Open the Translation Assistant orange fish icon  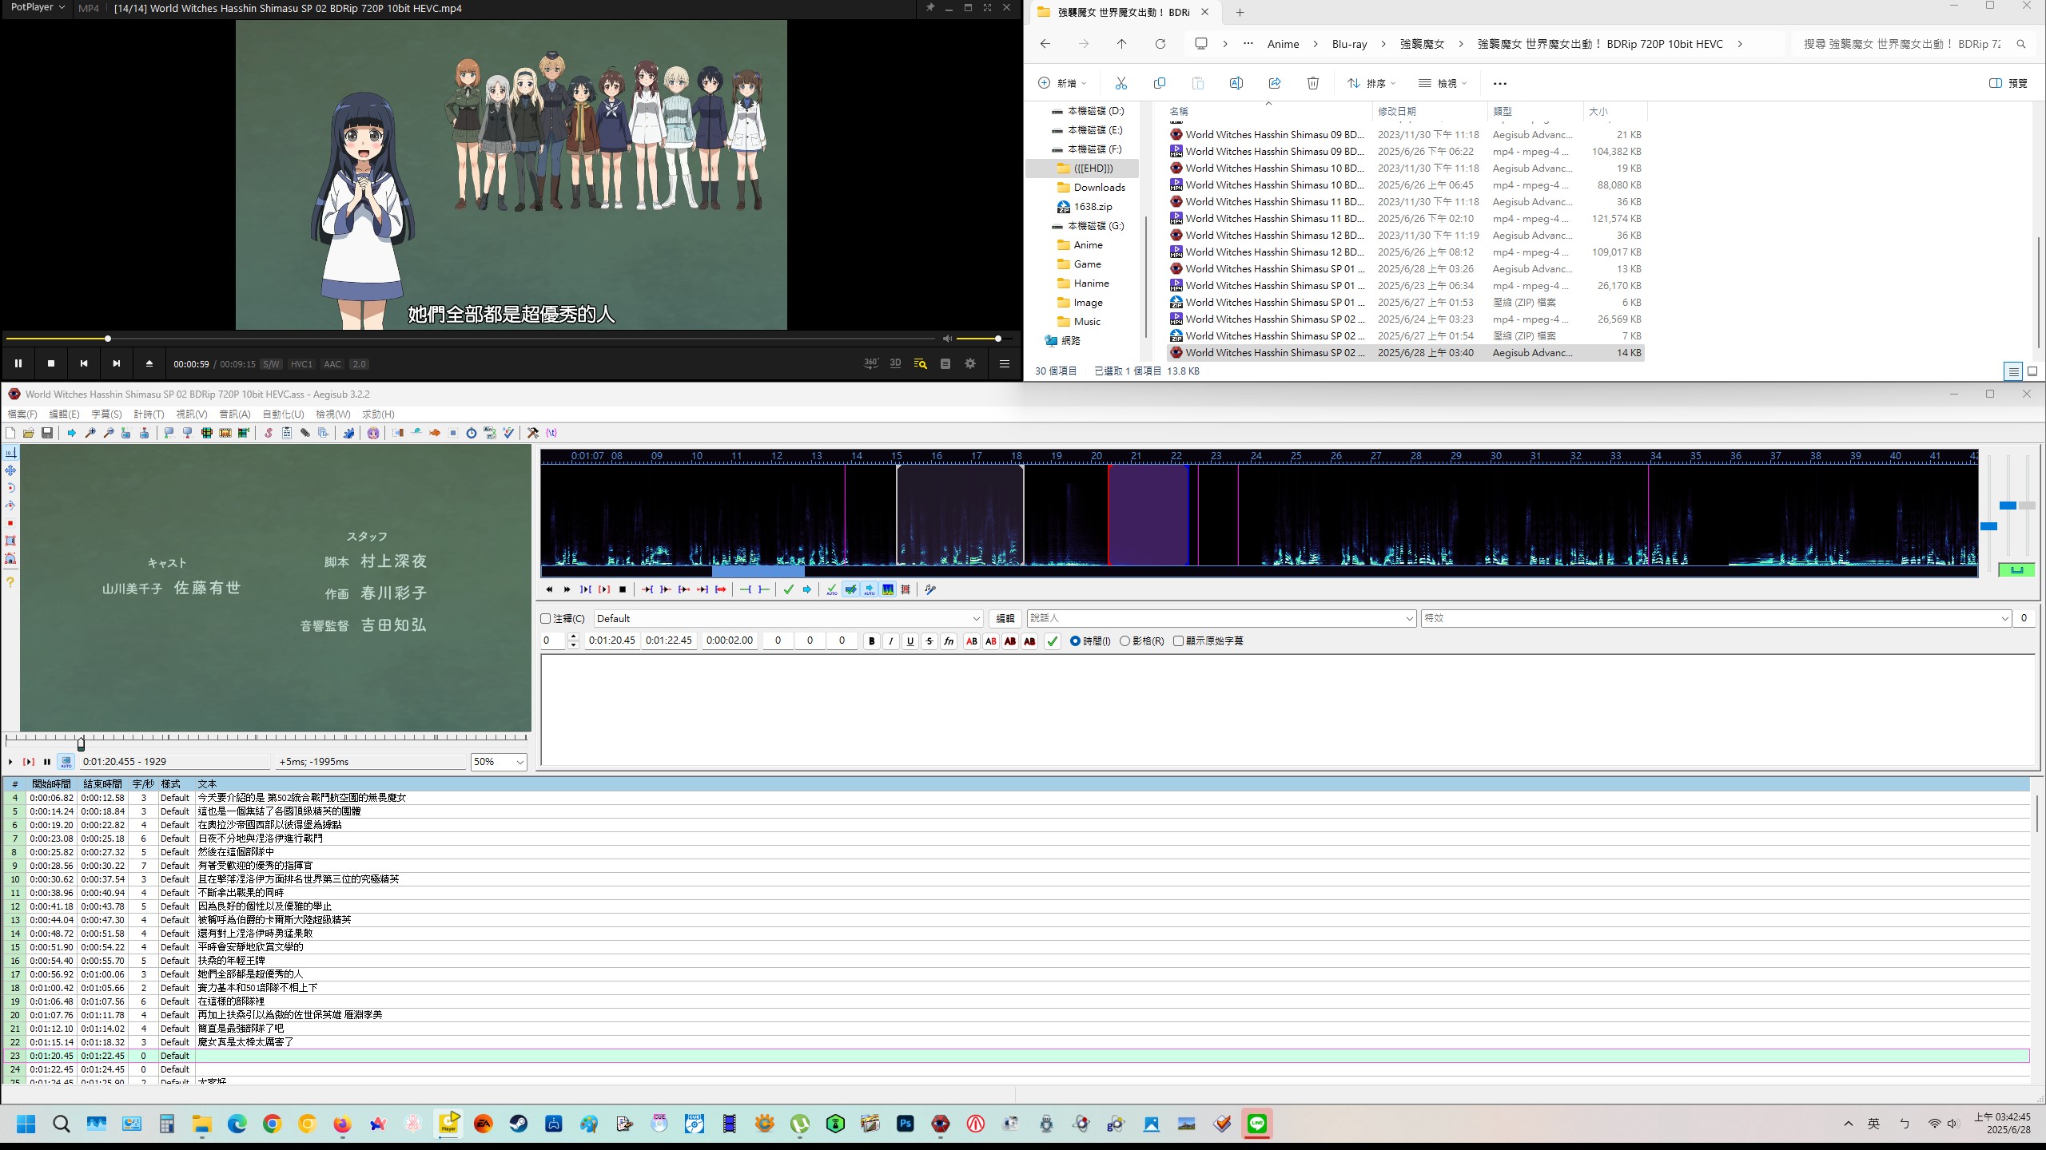click(x=435, y=433)
